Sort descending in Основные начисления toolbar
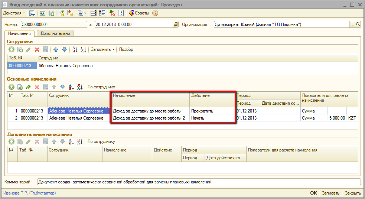This screenshot has height=199, width=365. (79, 87)
